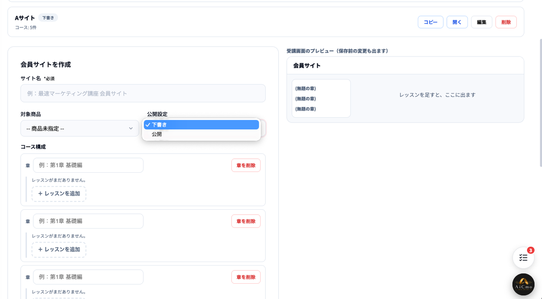Open the 対象商品 dropdown
The height and width of the screenshot is (299, 542).
click(80, 129)
